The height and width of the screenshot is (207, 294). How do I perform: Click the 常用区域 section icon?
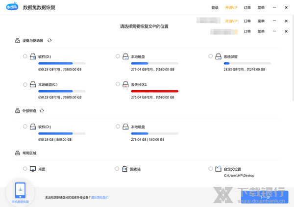coord(18,153)
